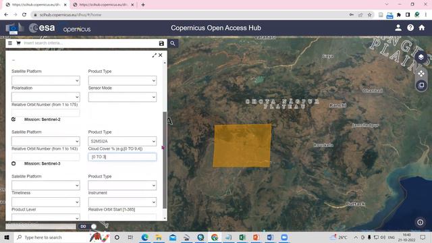Click the search panel vertical scrollbar
Viewport: 432px width, 243px height.
(x=165, y=160)
